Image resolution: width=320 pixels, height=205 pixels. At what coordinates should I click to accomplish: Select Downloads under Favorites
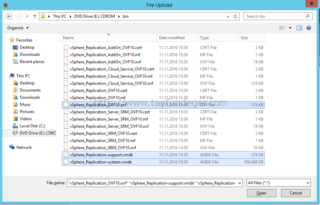[x=26, y=54]
